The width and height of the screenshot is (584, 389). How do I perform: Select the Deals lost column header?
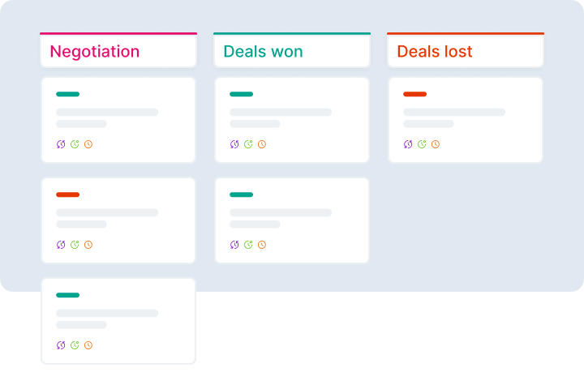pyautogui.click(x=466, y=51)
